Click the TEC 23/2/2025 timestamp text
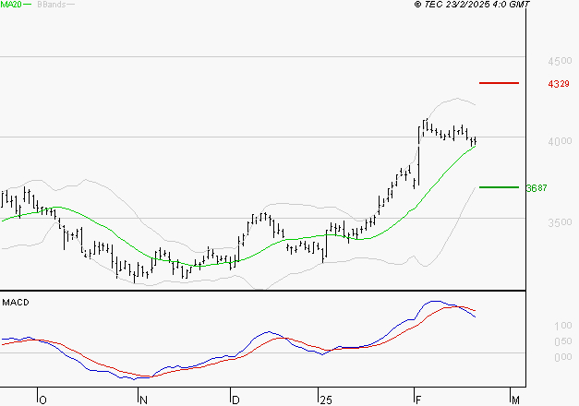Screen dimensions: 579x406 [x=472, y=5]
